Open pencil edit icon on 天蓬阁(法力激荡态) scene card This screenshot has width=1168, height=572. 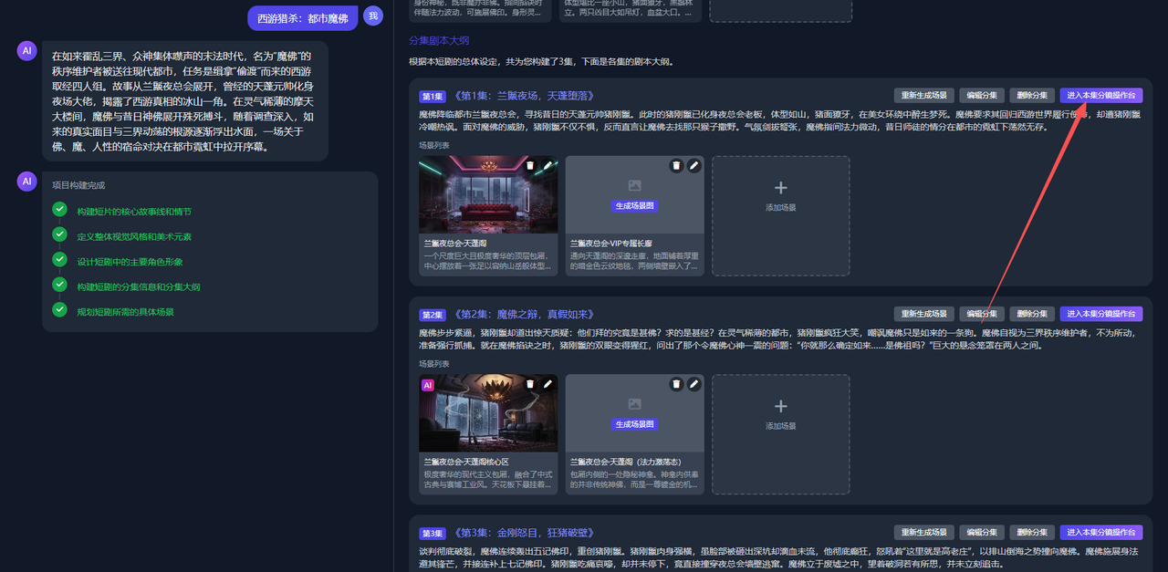tap(693, 384)
